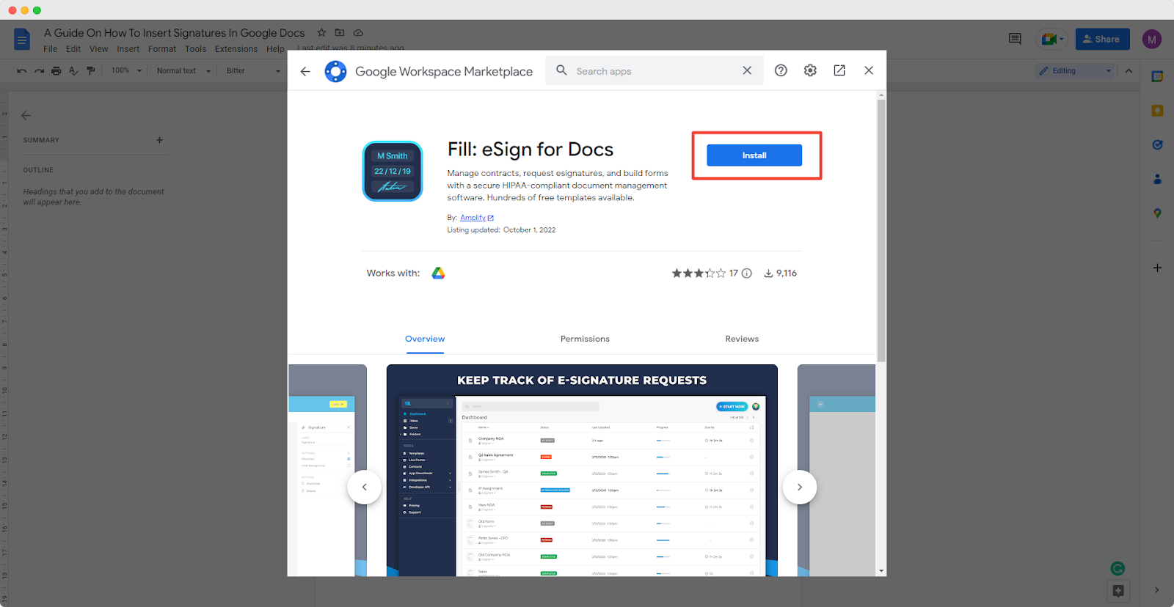Open Keep notes in side panel
This screenshot has height=607, width=1174.
pyautogui.click(x=1157, y=111)
